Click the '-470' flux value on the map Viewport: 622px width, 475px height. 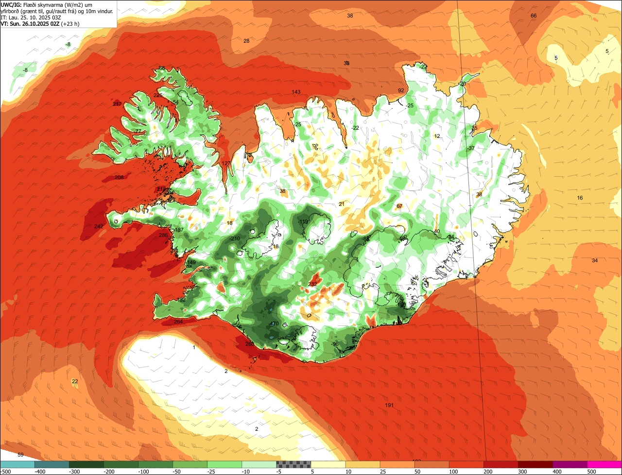tap(274, 324)
